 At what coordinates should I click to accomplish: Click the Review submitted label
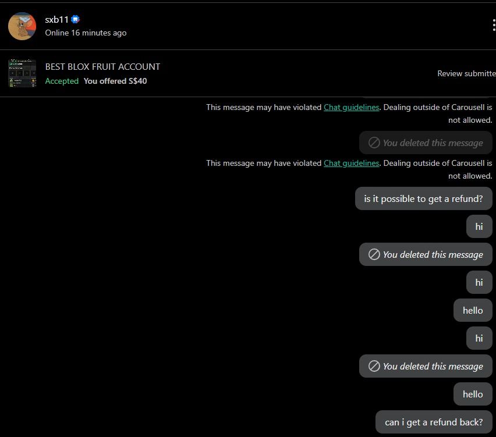tap(466, 73)
